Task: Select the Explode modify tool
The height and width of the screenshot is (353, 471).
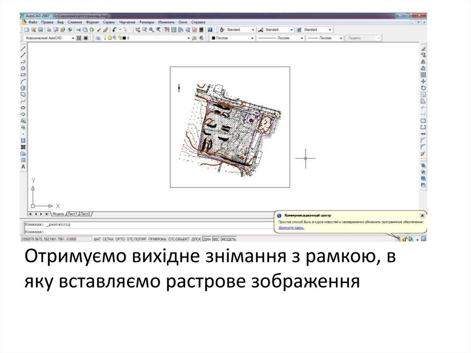Action: [x=423, y=154]
